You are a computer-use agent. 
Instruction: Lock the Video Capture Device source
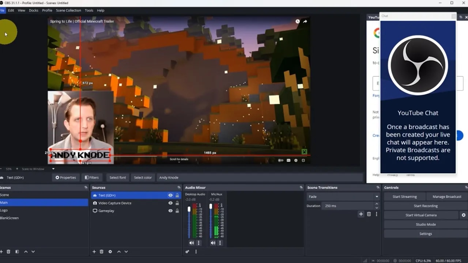click(177, 203)
